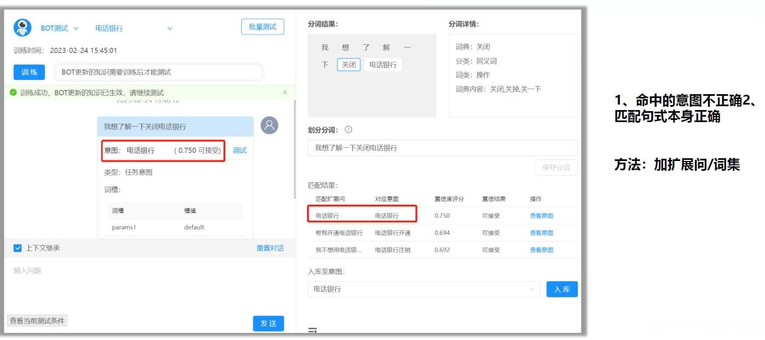Click the 发送 button

269,324
